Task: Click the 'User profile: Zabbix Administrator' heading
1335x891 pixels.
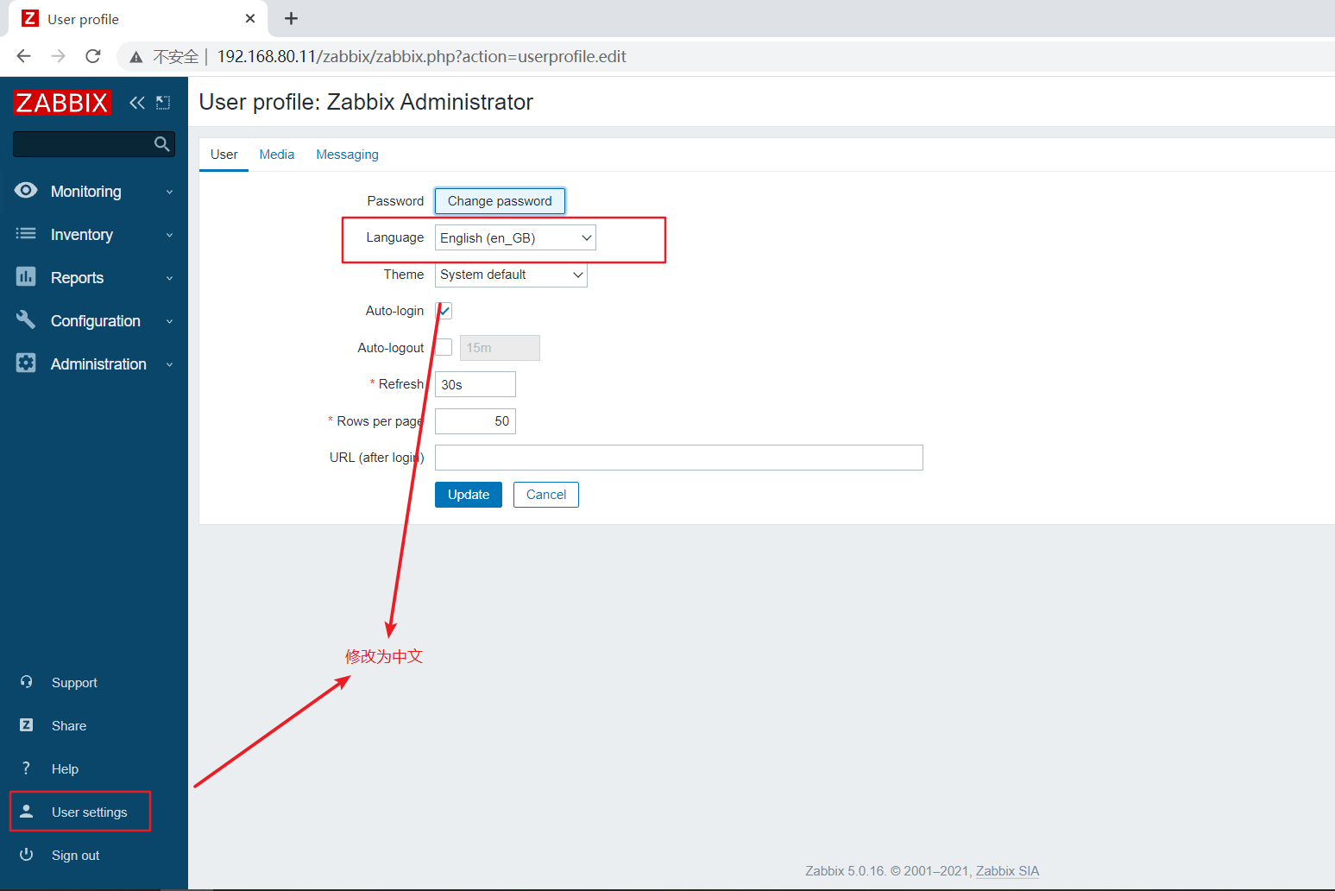Action: (366, 102)
